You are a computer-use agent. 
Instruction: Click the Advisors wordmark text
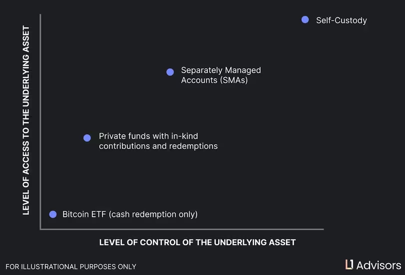coord(379,265)
